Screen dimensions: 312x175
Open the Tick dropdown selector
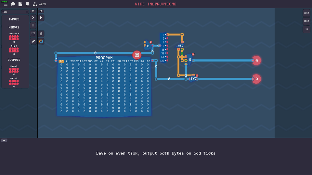(15, 12)
